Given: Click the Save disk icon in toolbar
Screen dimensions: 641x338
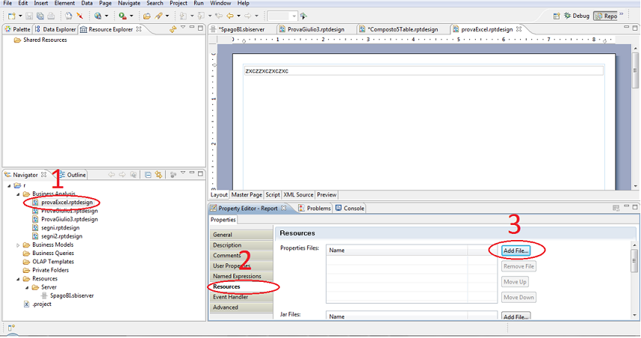Looking at the screenshot, I should [x=29, y=16].
